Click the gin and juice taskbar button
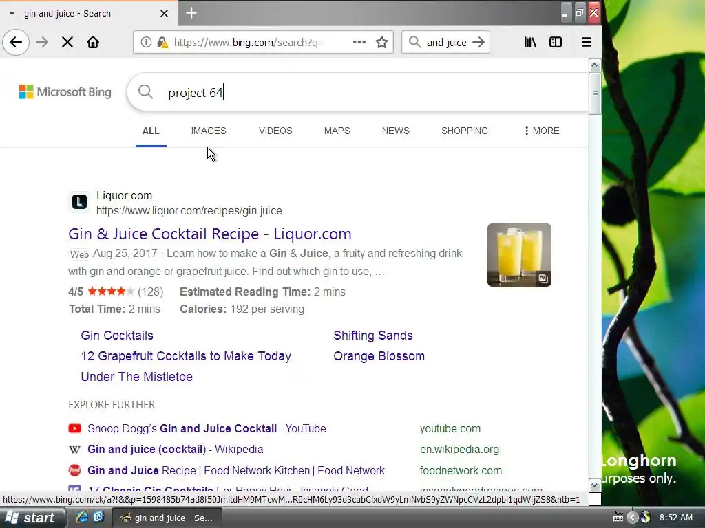This screenshot has height=528, width=705. click(167, 518)
